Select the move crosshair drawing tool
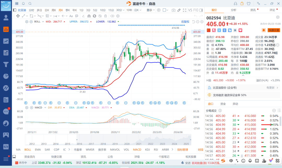 tap(18, 16)
